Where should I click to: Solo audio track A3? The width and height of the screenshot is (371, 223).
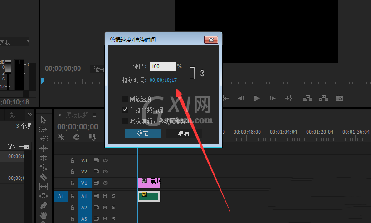click(x=113, y=219)
